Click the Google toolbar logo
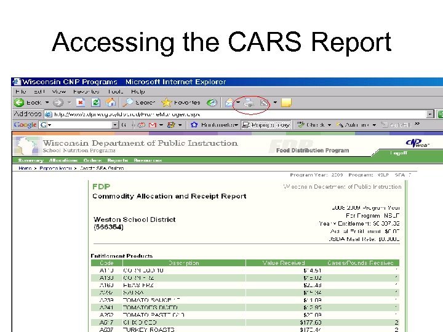The height and width of the screenshot is (332, 443). (25, 125)
